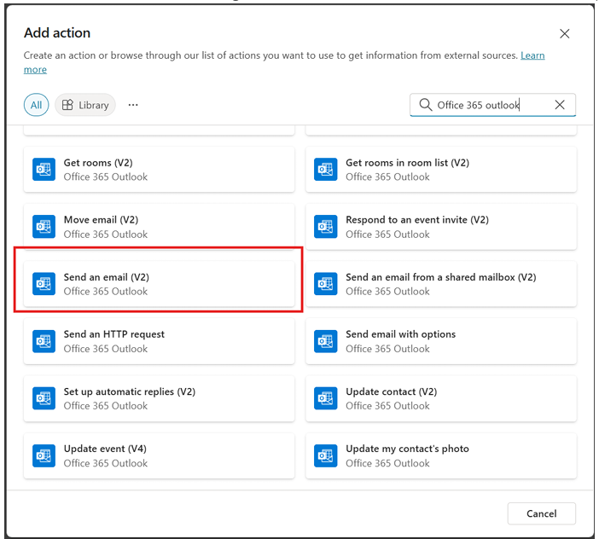This screenshot has width=599, height=539.
Task: Click the Outlook icon beside Send email with options
Action: (x=325, y=341)
